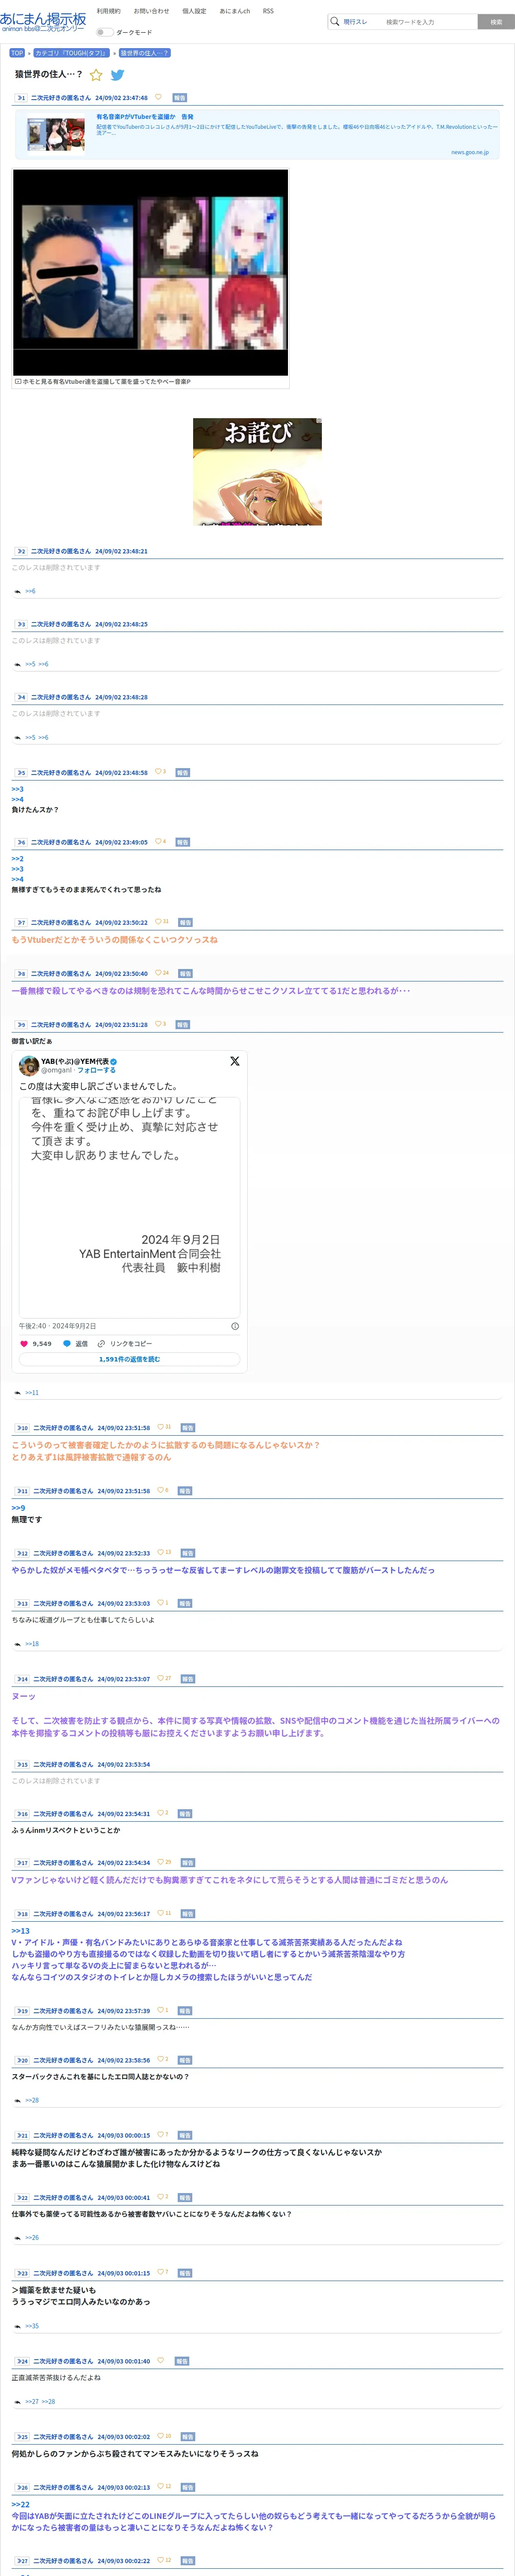Click the 1,591件の返信を読む button
515x2576 pixels.
coord(129,1359)
